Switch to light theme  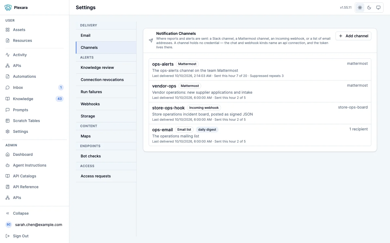coord(360,8)
